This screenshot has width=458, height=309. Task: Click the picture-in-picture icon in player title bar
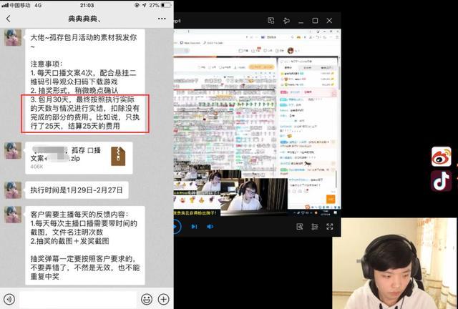tap(271, 21)
